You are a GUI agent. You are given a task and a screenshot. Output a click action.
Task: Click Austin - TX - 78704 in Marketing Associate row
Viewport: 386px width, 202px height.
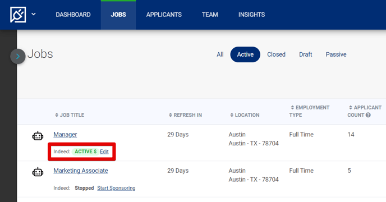pos(254,180)
